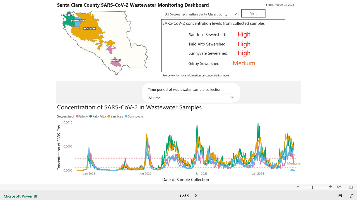
Task: Open the Microsoft Power BI link
Action: (x=20, y=196)
